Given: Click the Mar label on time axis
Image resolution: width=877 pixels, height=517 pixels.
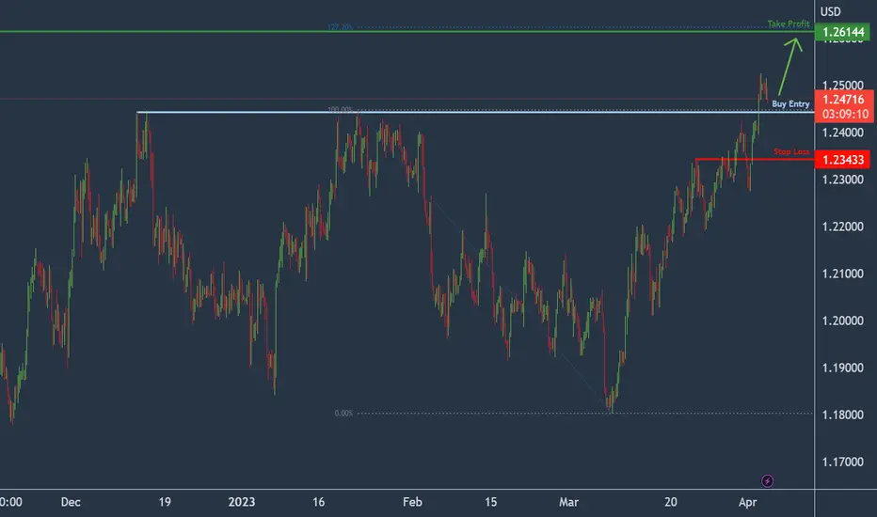Looking at the screenshot, I should coord(568,502).
